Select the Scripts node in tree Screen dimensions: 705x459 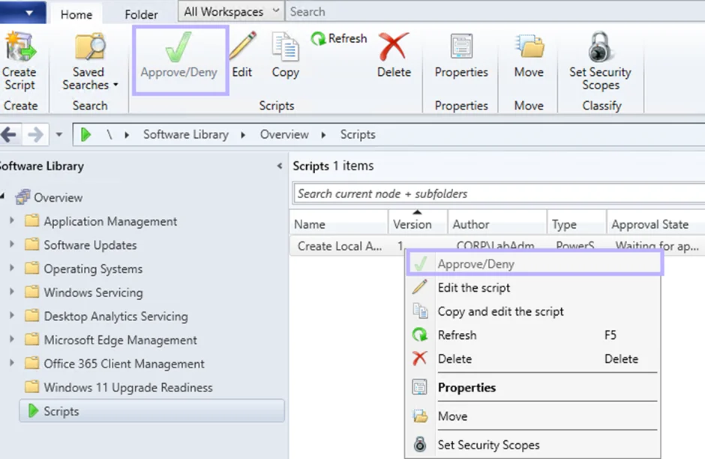click(x=151, y=411)
